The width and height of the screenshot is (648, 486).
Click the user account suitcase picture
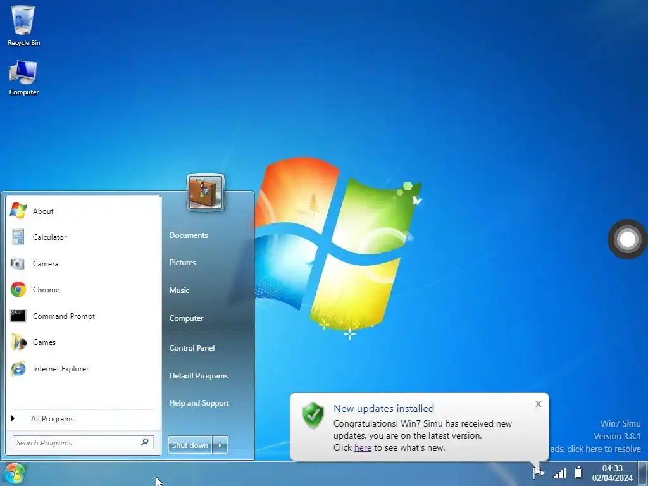pos(206,192)
